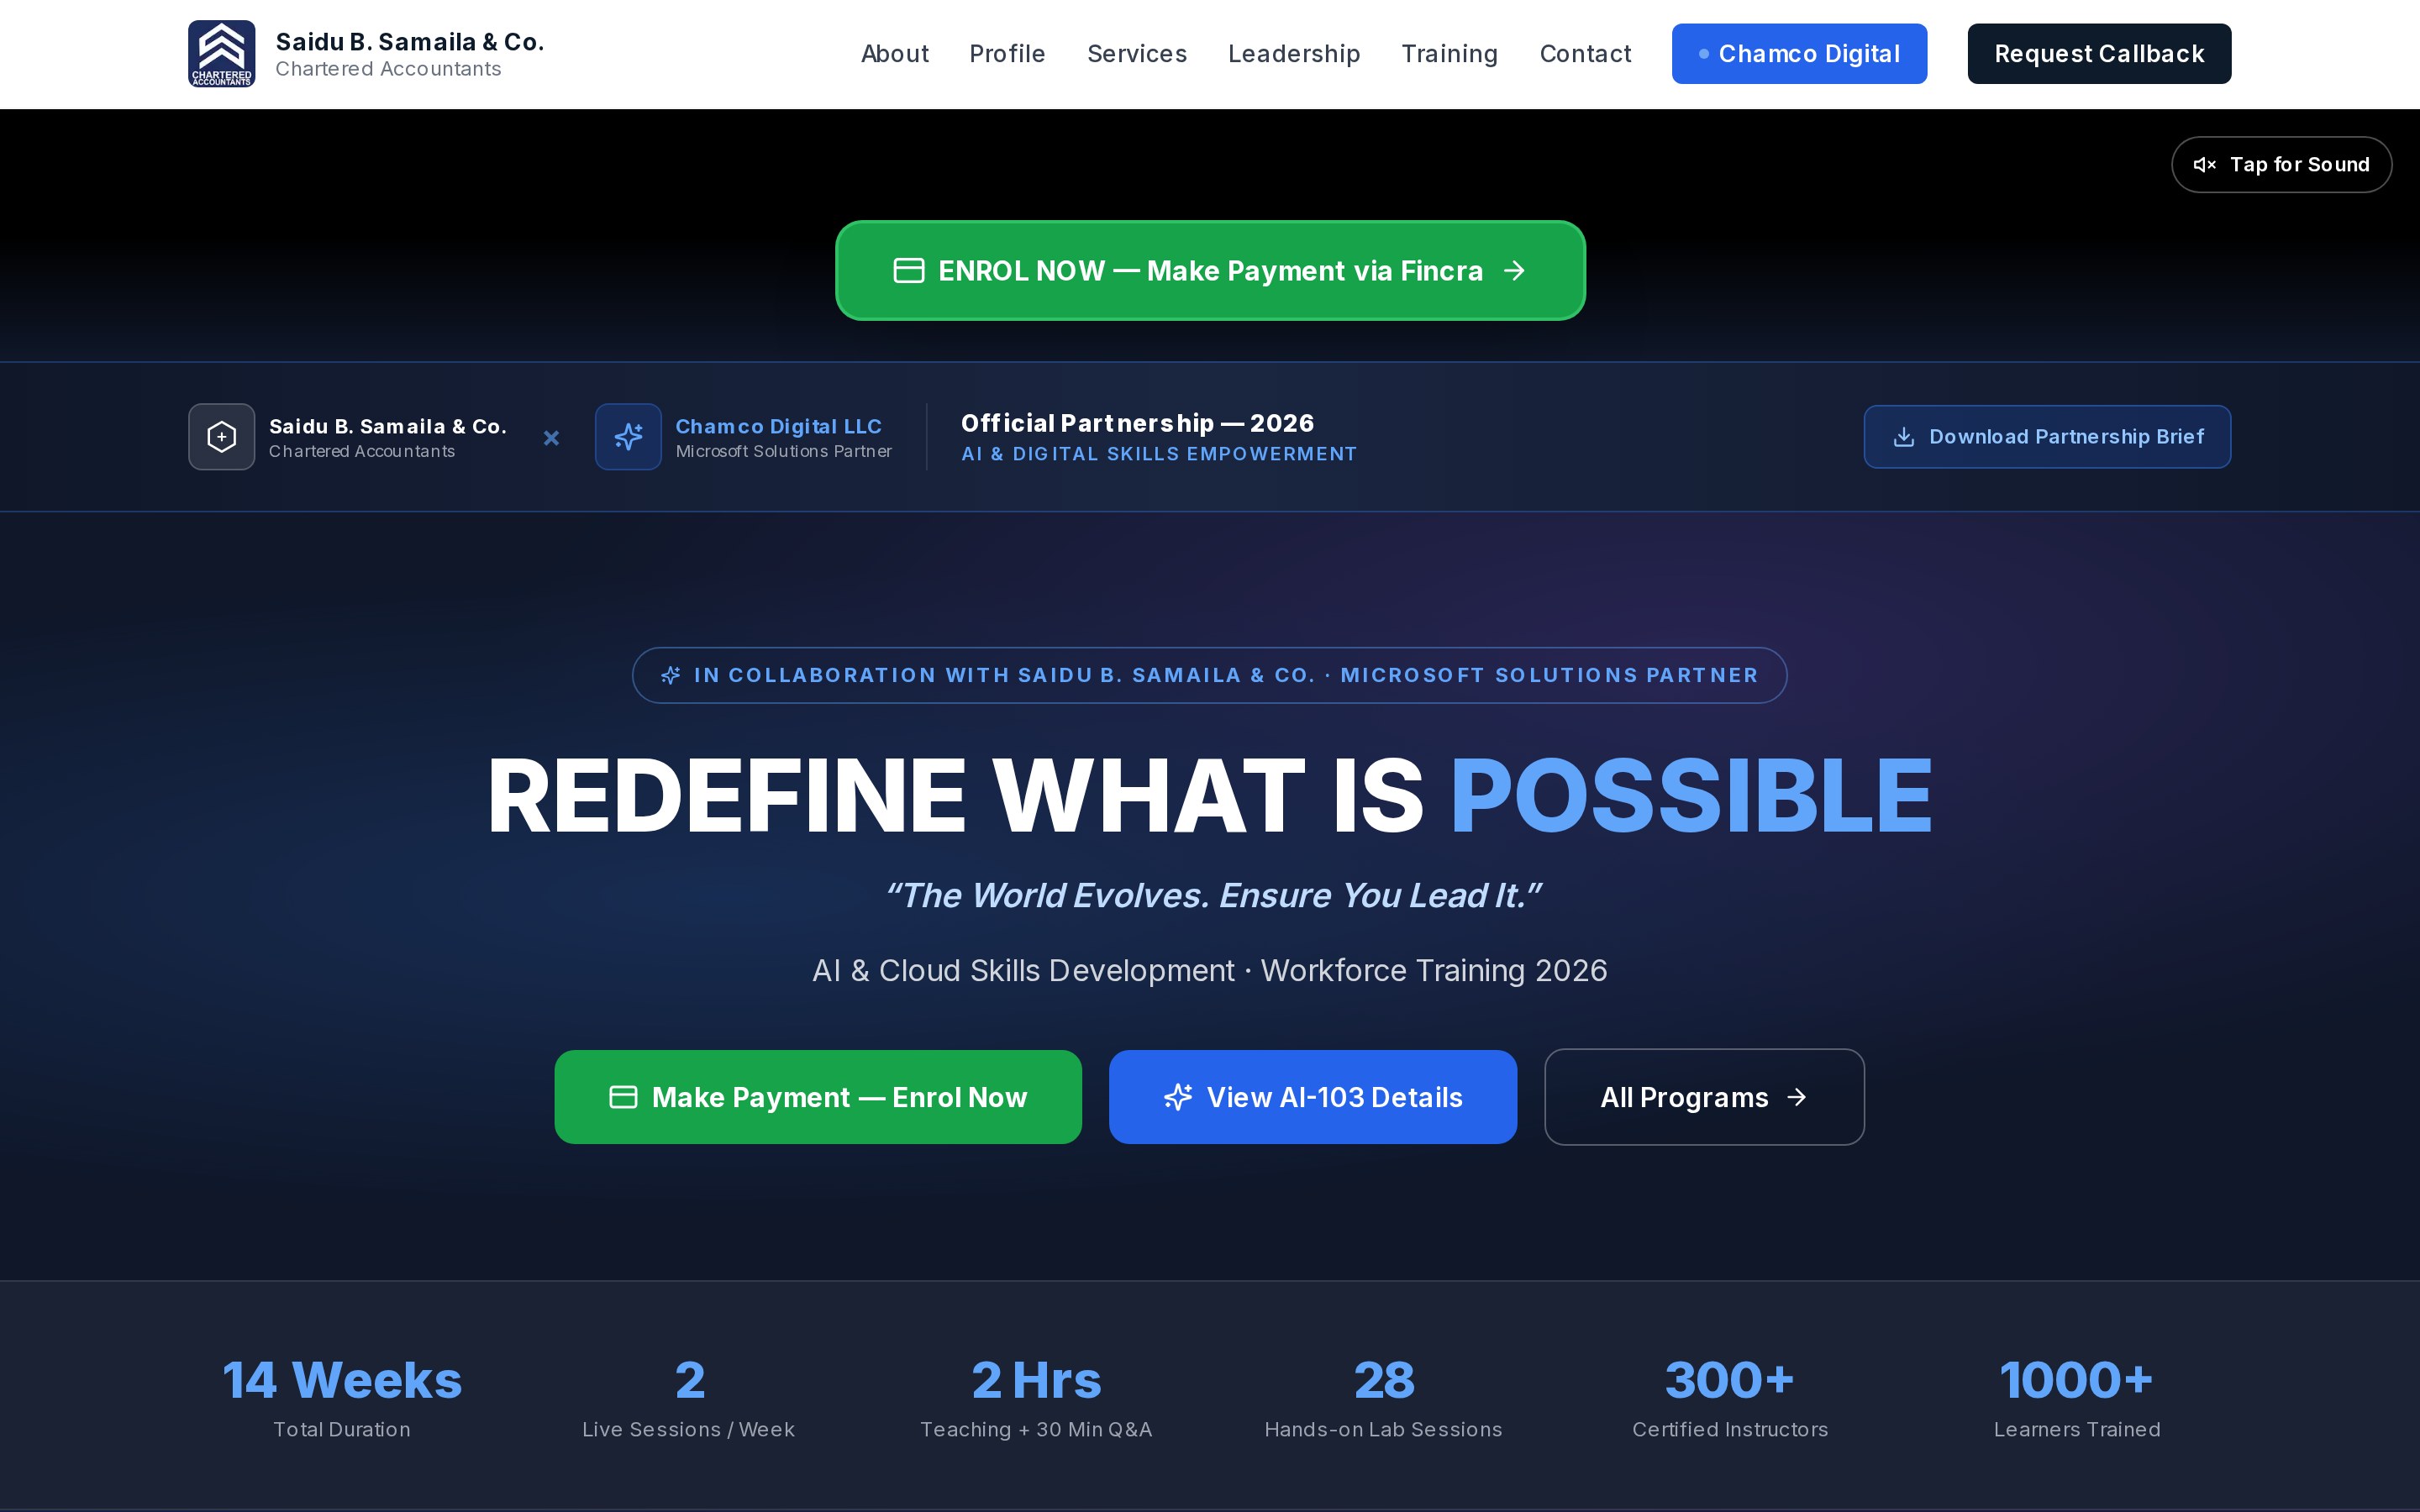Image resolution: width=2420 pixels, height=1512 pixels.
Task: Click Saidu B. Samaila & Co. header title
Action: point(410,42)
